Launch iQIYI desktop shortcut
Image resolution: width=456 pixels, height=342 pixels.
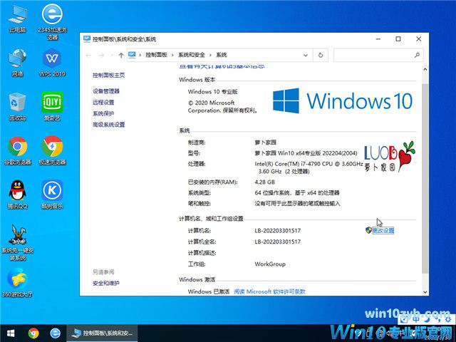pyautogui.click(x=52, y=106)
